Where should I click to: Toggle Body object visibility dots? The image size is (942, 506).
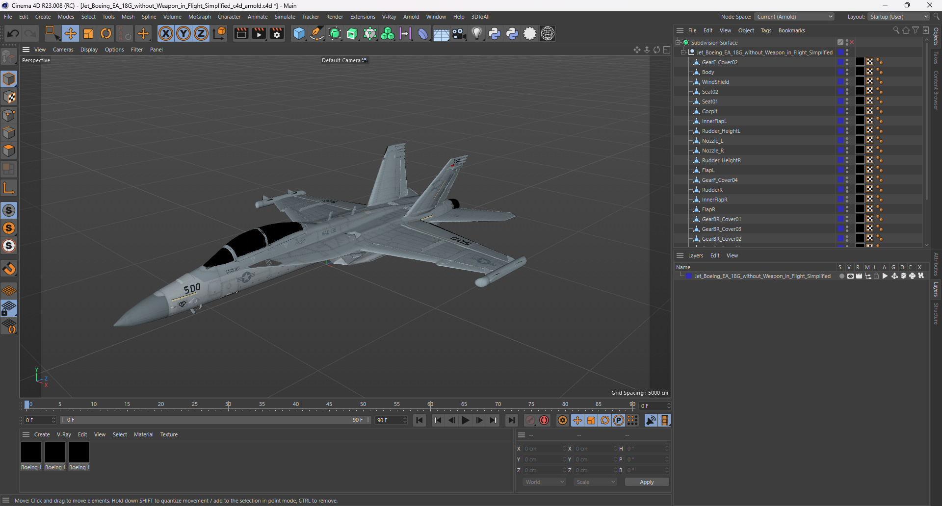coord(847,72)
